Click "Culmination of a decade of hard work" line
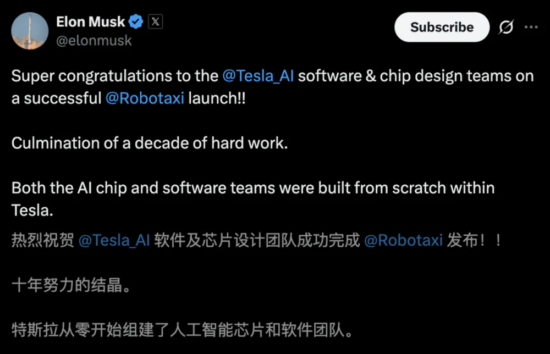Viewport: 550px width, 354px height. coord(150,143)
